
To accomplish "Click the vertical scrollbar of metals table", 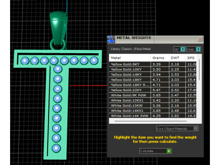I will coord(199,70).
